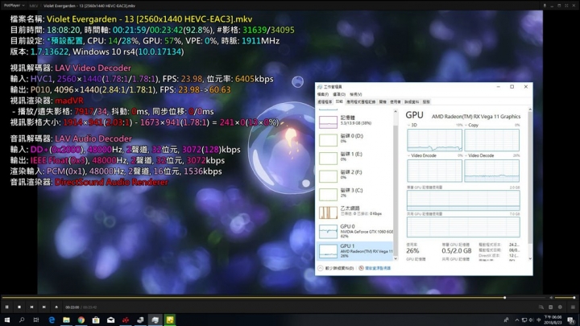580x326 pixels.
Task: Select 磁碟 3 (C:) in performance list
Action: click(355, 194)
